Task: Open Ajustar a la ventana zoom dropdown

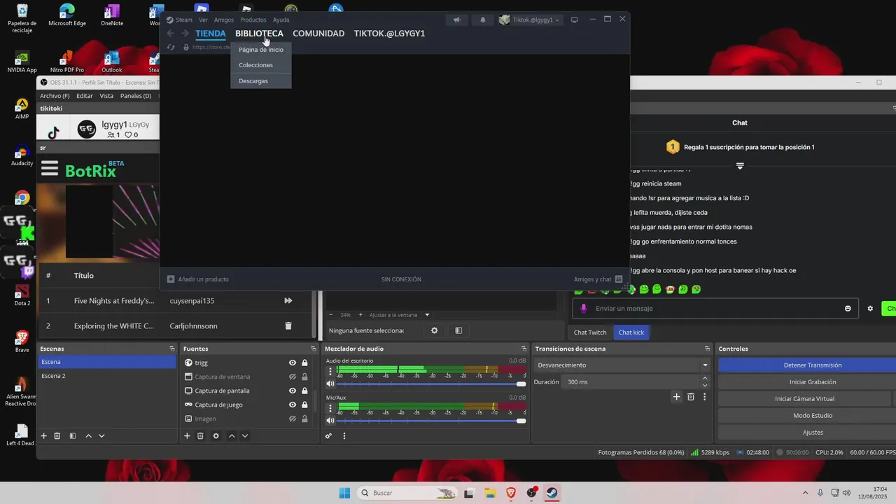Action: (x=399, y=315)
